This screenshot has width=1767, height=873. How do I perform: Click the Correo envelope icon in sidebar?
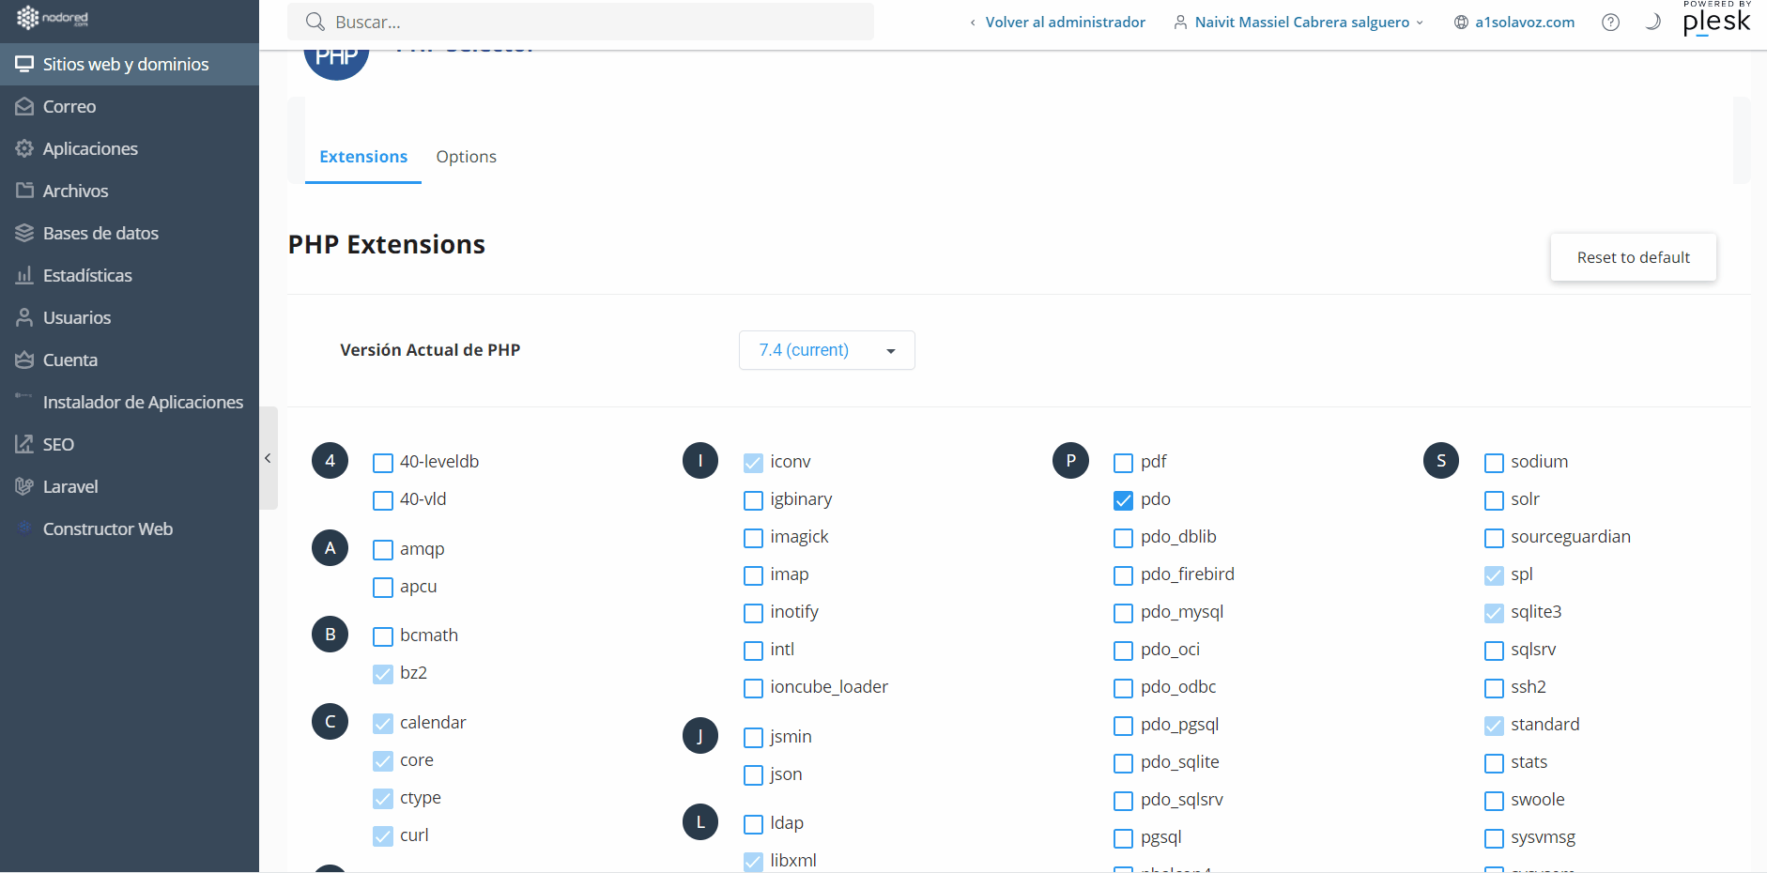(x=24, y=107)
